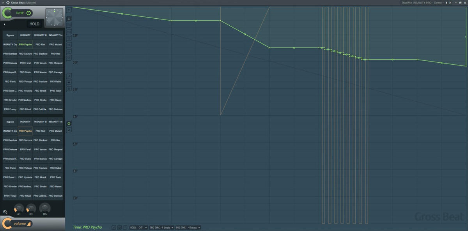Select INSANITY B time preset slot
Viewport: 468px width, 231px height.
(40, 35)
